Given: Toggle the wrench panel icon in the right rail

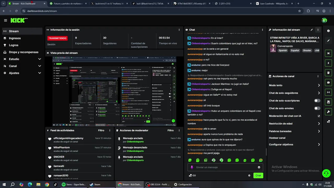Looking at the screenshot, I should coord(328,112).
